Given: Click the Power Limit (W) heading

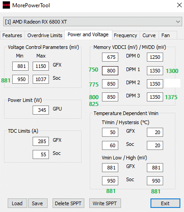Looking at the screenshot, I should [25, 100].
